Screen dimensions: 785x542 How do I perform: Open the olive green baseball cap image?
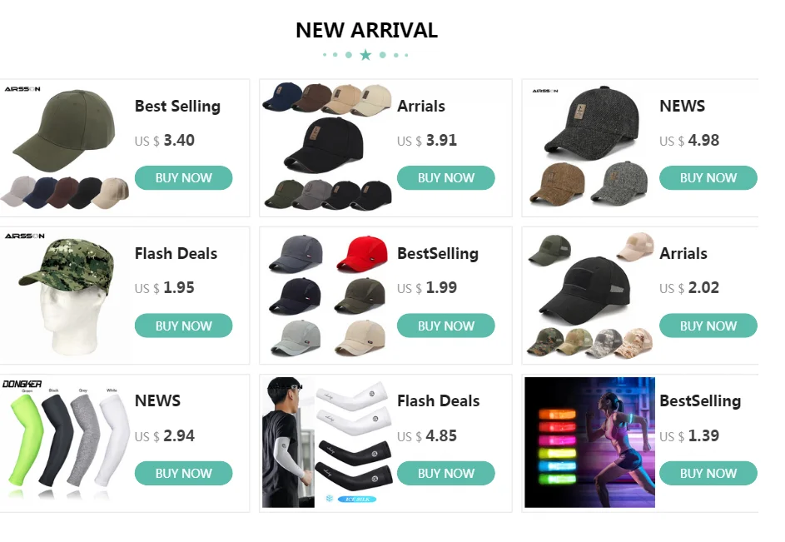[x=64, y=130]
